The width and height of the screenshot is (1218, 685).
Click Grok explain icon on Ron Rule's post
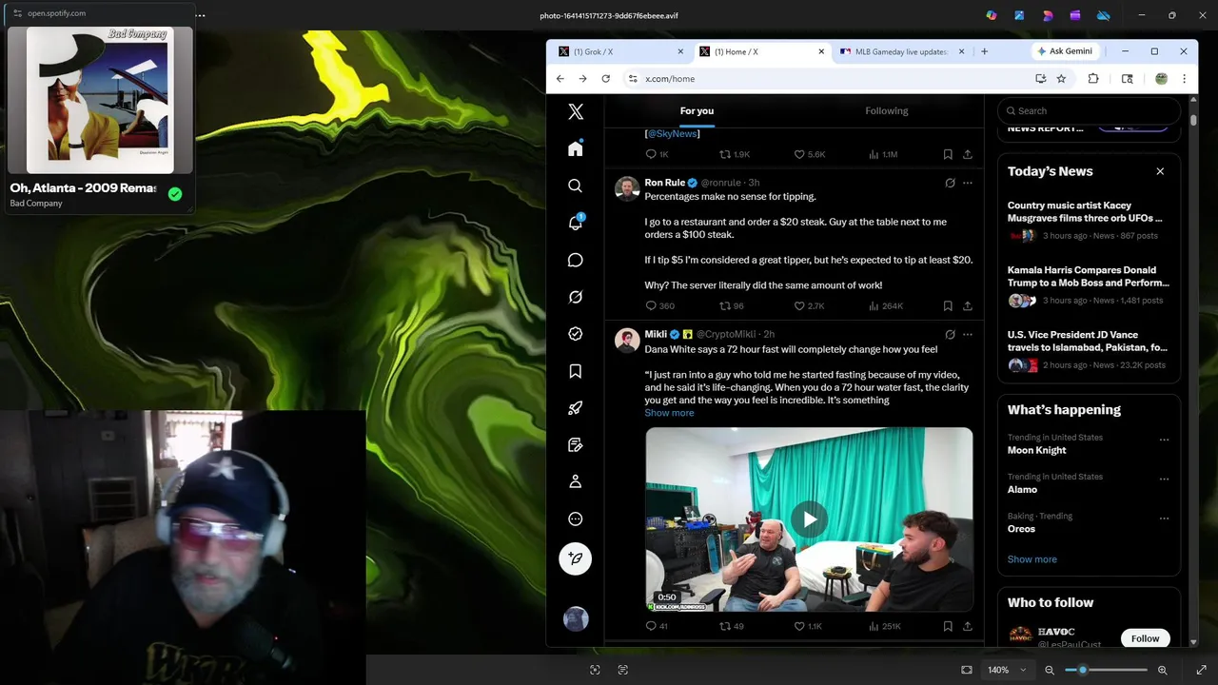(950, 183)
